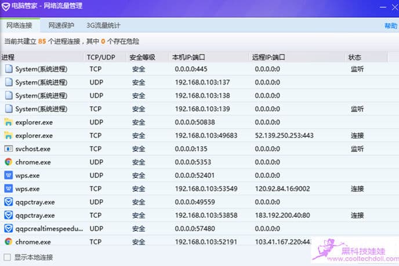Click the System icon for port 137 row
Screen dimensions: 399x266
pos(9,82)
